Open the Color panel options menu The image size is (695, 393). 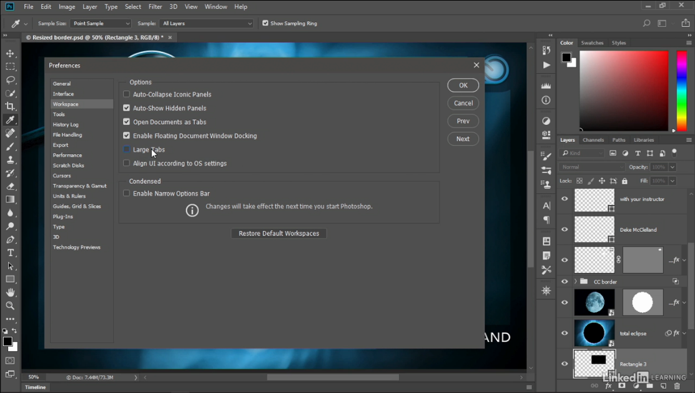[x=689, y=43]
